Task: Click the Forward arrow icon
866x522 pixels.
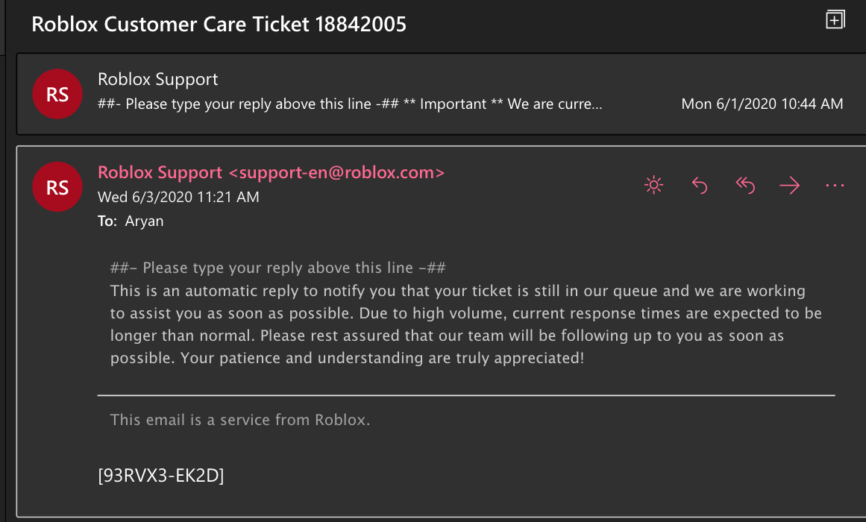Action: point(789,186)
